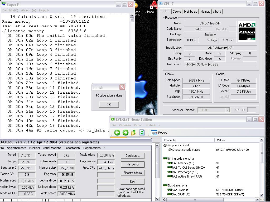Click the Voltage field showing 1.712 v
The image size is (270, 202).
[x=228, y=40]
